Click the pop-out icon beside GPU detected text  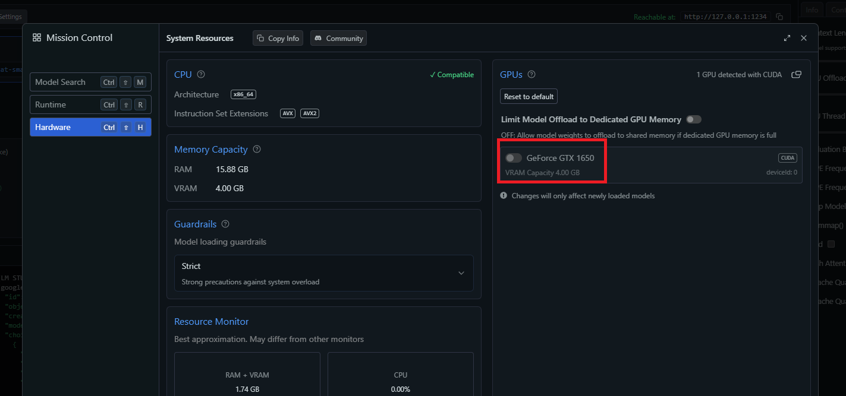pos(796,75)
